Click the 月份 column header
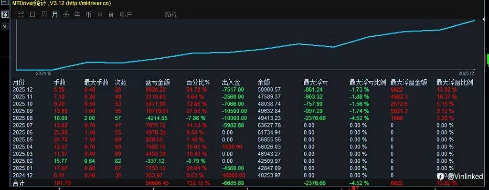 tap(19, 83)
